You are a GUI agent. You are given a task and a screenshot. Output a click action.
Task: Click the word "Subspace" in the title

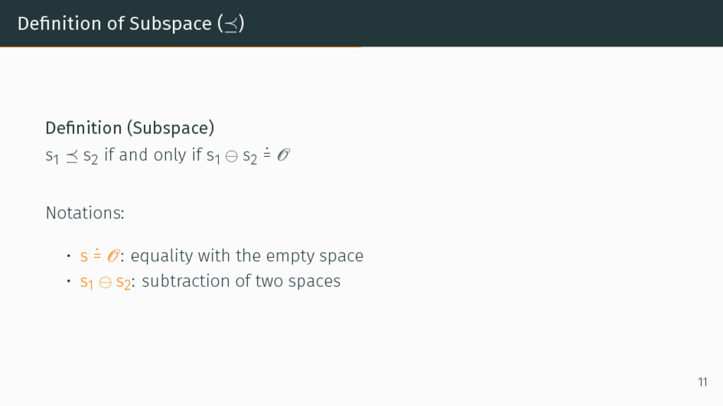click(x=170, y=24)
